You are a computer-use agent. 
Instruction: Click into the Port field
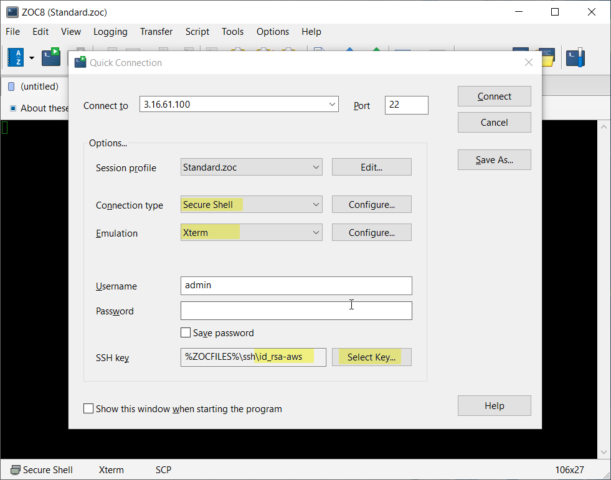pyautogui.click(x=407, y=105)
